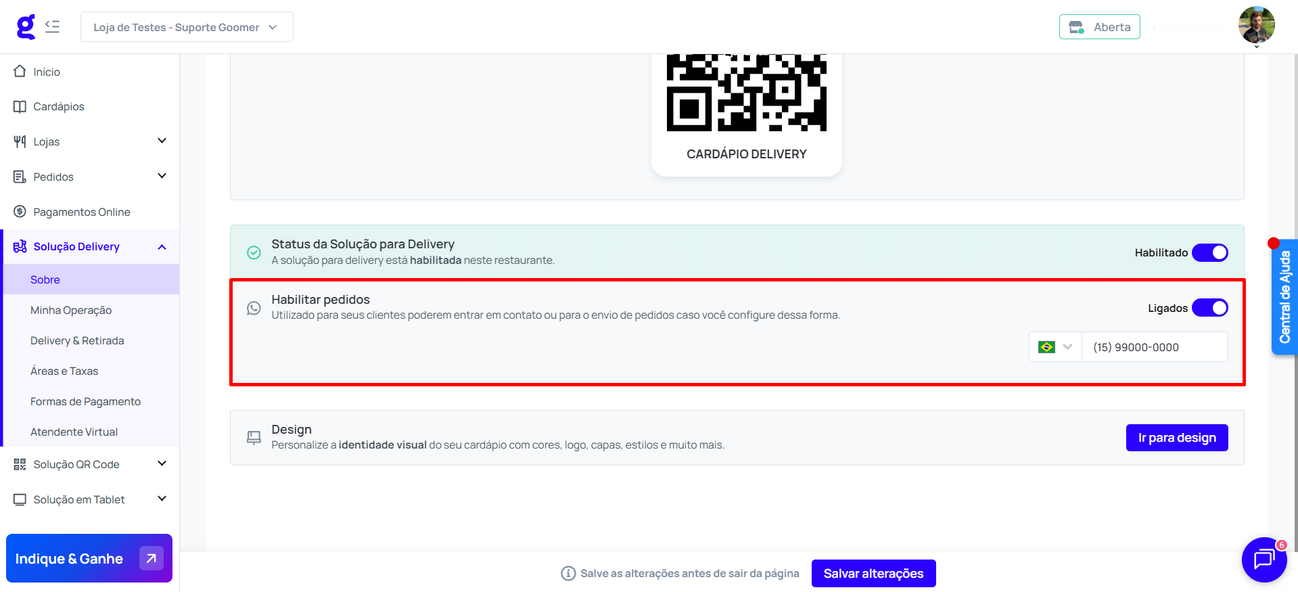The width and height of the screenshot is (1298, 592).
Task: Select Formas de Pagamento in sidebar
Action: pyautogui.click(x=85, y=401)
